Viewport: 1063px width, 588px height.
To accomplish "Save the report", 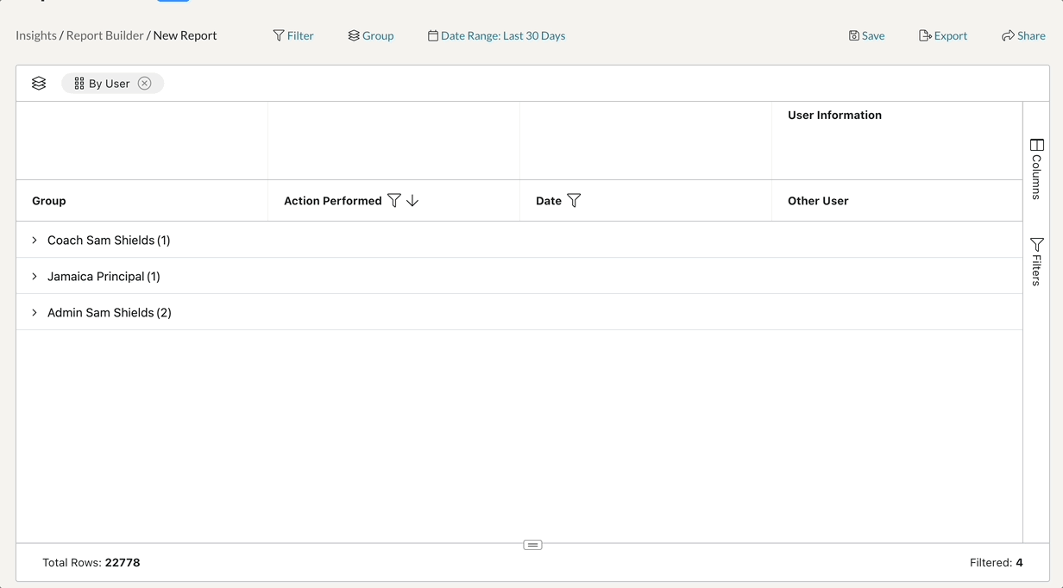I will coord(866,36).
